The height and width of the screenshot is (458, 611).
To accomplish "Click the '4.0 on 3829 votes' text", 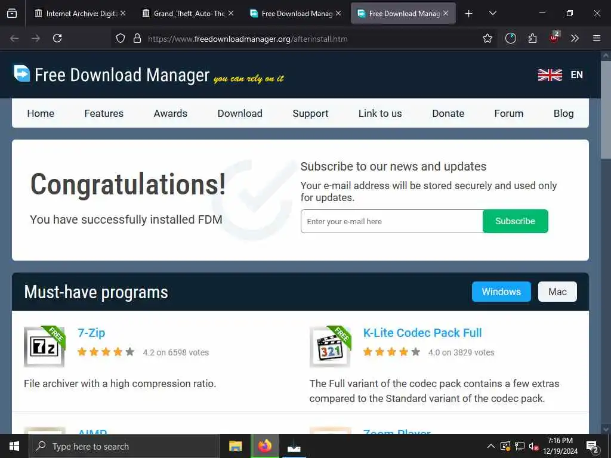I will (x=461, y=352).
